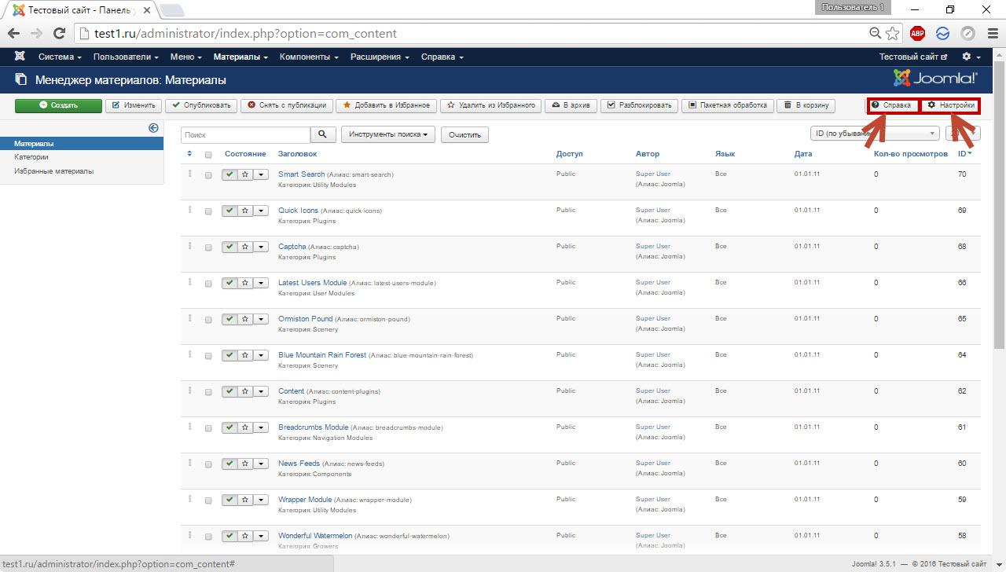The image size is (1006, 572).
Task: Click published checkmark for Quick Icons
Action: 229,211
